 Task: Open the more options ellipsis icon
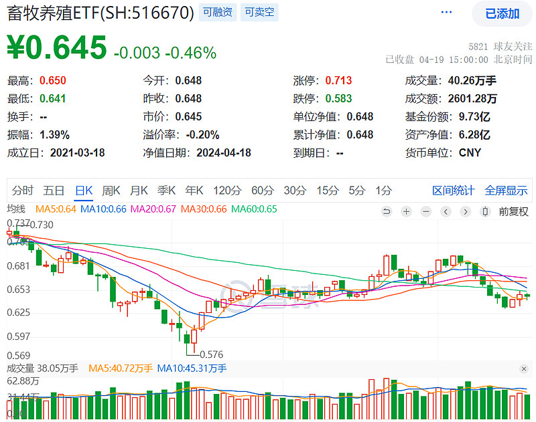(446, 12)
